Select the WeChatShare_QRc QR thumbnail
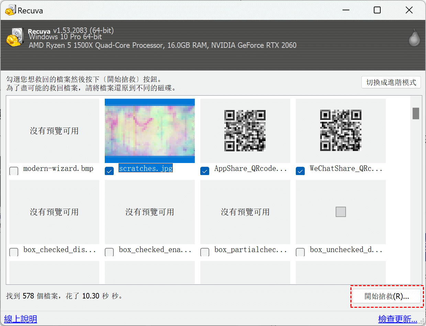426x326 pixels. 341,131
